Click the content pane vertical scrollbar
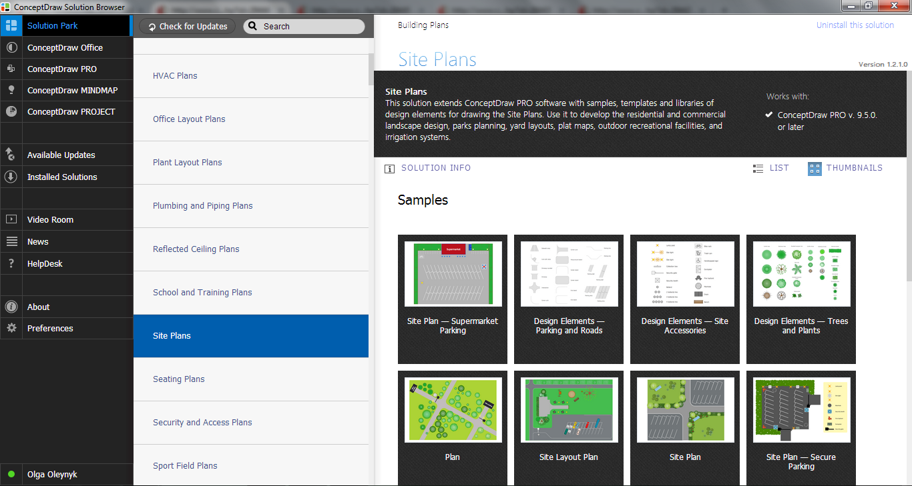Screen dimensions: 912x486 pyautogui.click(x=909, y=176)
